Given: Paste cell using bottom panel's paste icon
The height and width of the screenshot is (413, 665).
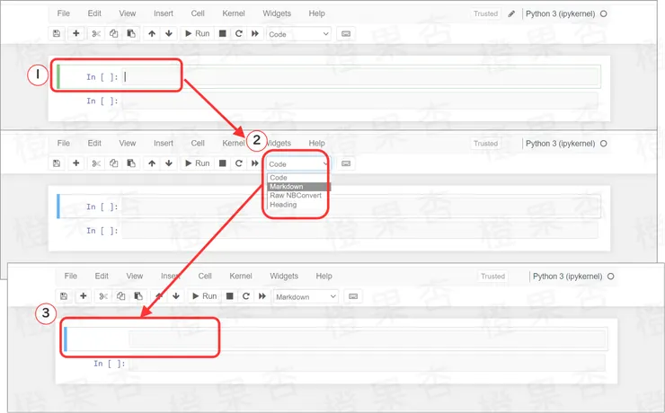Looking at the screenshot, I should (x=138, y=296).
